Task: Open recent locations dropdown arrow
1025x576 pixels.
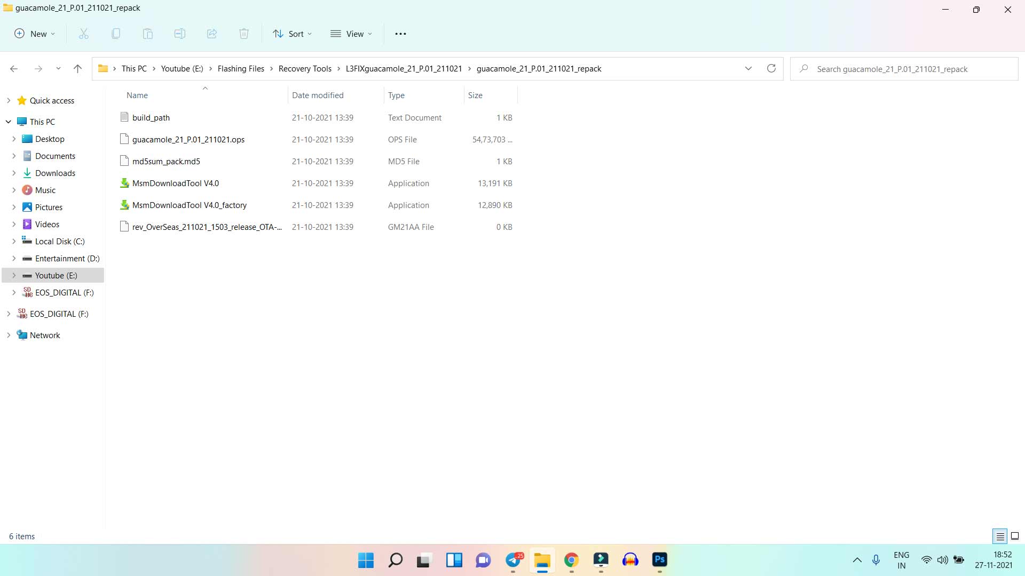Action: pos(58,69)
